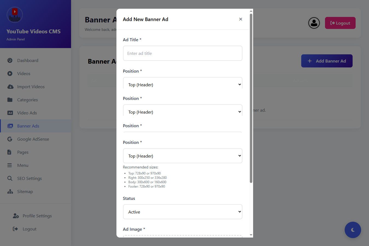
Task: Click the Categories folder icon
Action: coord(10,100)
